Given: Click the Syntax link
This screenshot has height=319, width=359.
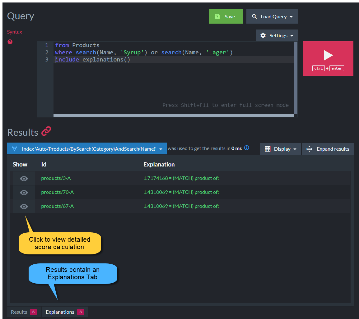Looking at the screenshot, I should tap(14, 32).
